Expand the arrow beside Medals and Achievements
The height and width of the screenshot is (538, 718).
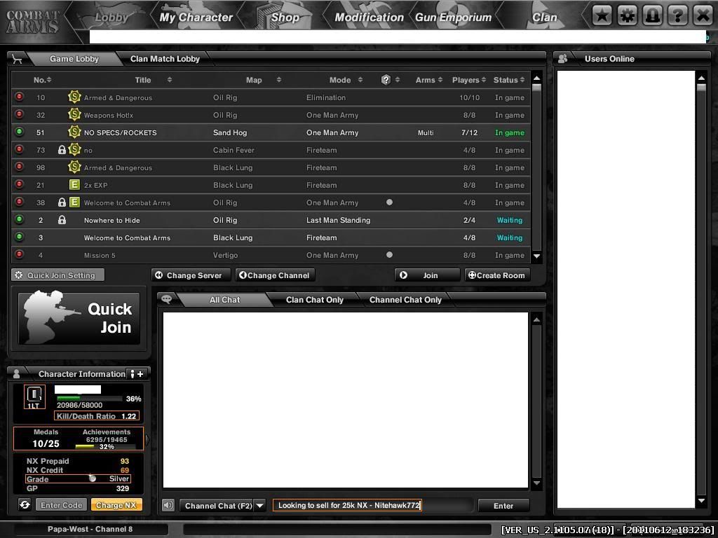pyautogui.click(x=147, y=440)
